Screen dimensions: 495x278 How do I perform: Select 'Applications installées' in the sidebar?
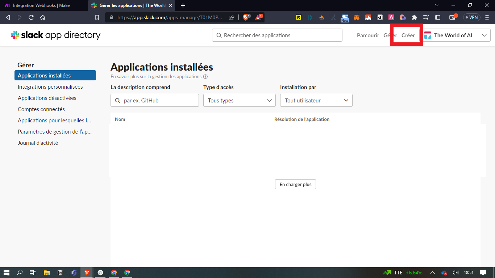[x=55, y=75]
